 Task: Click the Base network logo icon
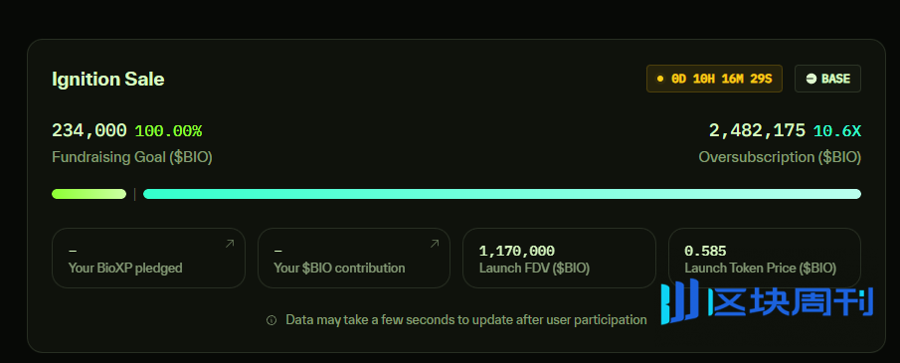click(811, 79)
